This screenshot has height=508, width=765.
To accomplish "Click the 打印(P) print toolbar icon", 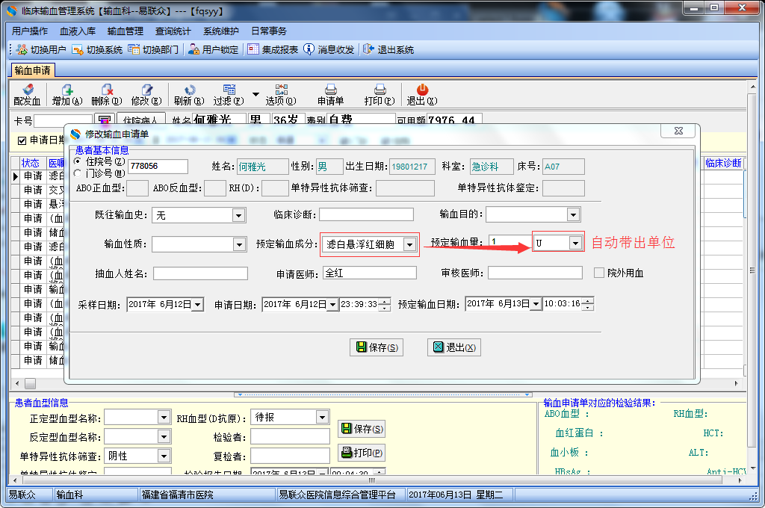I will [x=380, y=90].
